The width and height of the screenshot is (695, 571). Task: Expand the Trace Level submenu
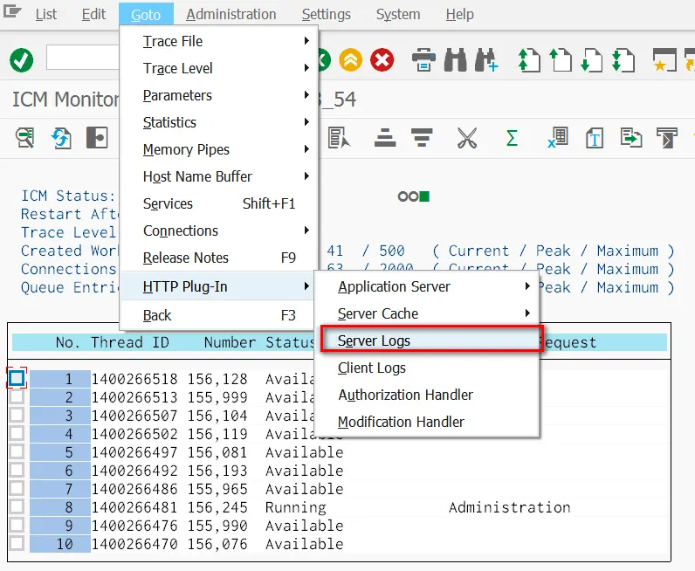219,68
